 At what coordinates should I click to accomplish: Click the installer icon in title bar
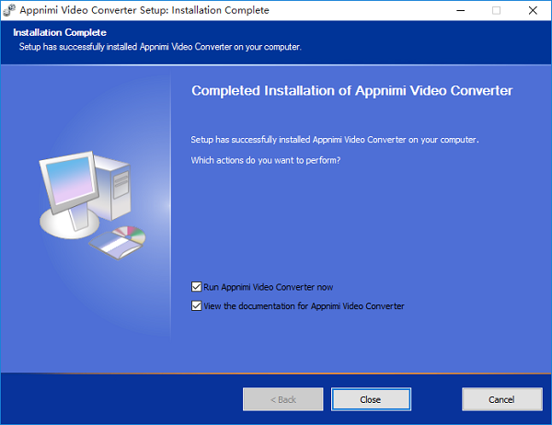pos(9,10)
